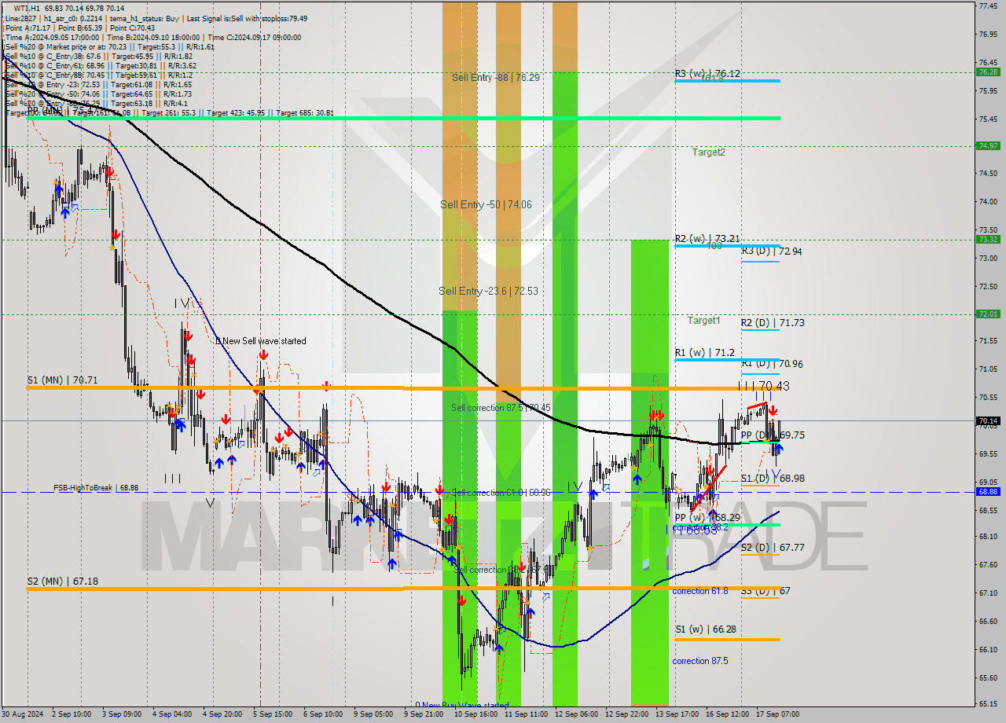Click the blue 68.88 price axis tag
Screen dimensions: 1006x723
point(988,491)
